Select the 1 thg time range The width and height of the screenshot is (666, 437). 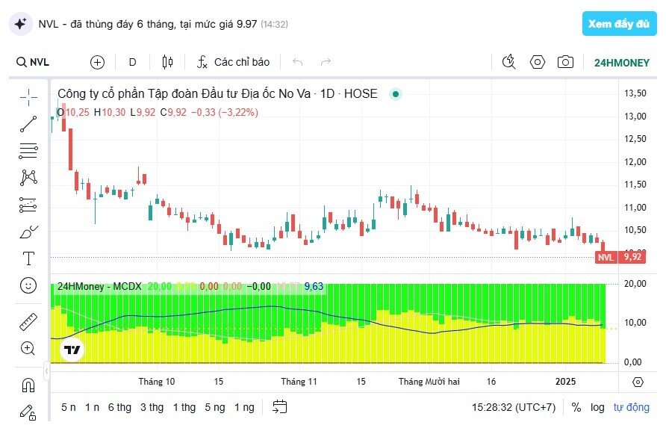(184, 407)
